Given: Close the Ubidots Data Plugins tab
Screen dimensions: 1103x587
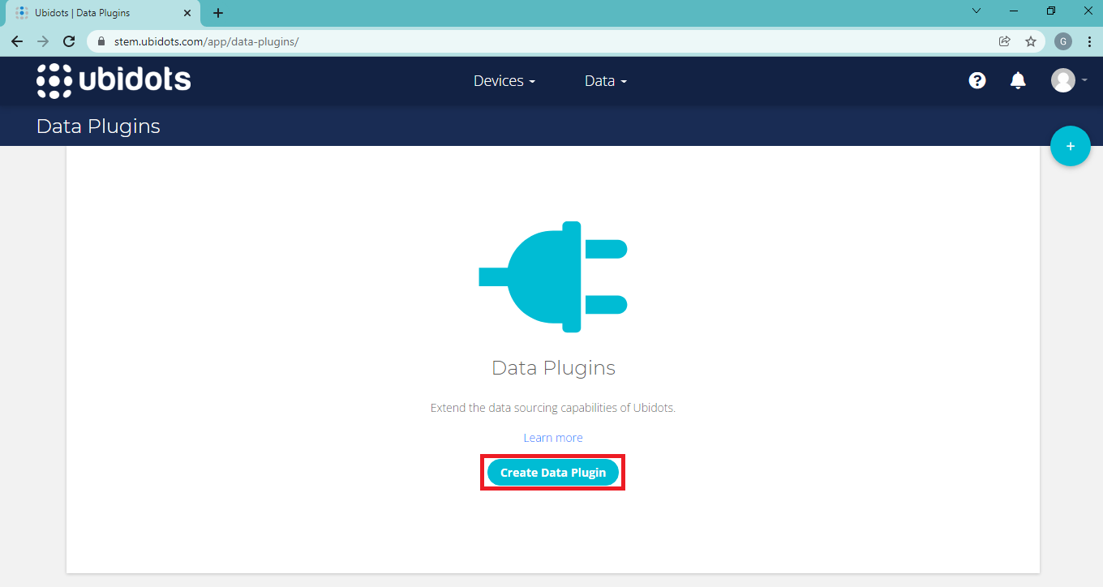Looking at the screenshot, I should pos(187,13).
